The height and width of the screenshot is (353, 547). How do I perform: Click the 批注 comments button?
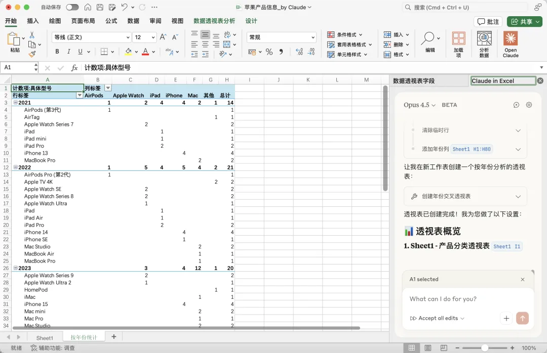tap(488, 22)
